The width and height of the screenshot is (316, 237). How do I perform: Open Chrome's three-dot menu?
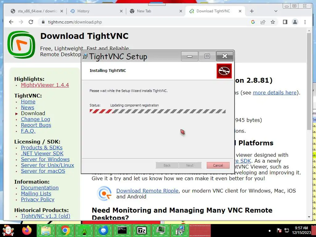coord(305,22)
